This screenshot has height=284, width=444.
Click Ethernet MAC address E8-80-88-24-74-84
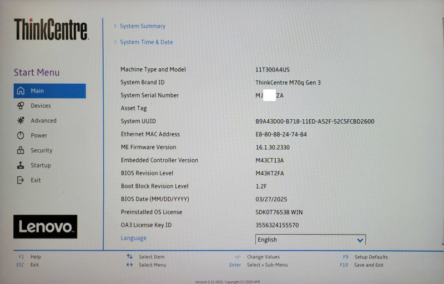coord(281,134)
